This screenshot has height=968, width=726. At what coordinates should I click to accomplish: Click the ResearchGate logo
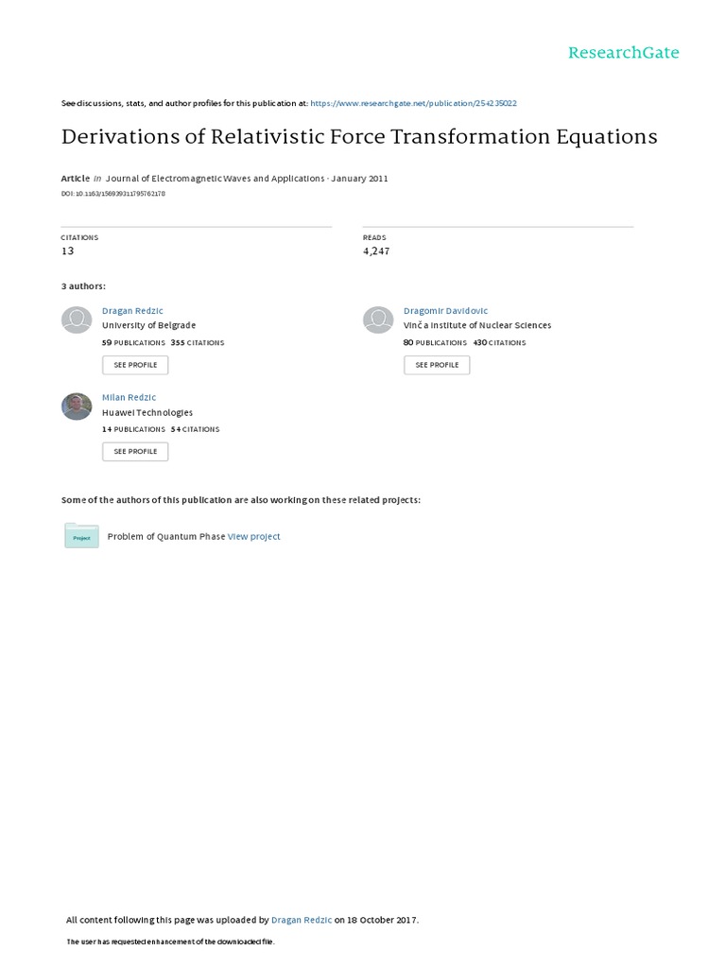pyautogui.click(x=623, y=53)
